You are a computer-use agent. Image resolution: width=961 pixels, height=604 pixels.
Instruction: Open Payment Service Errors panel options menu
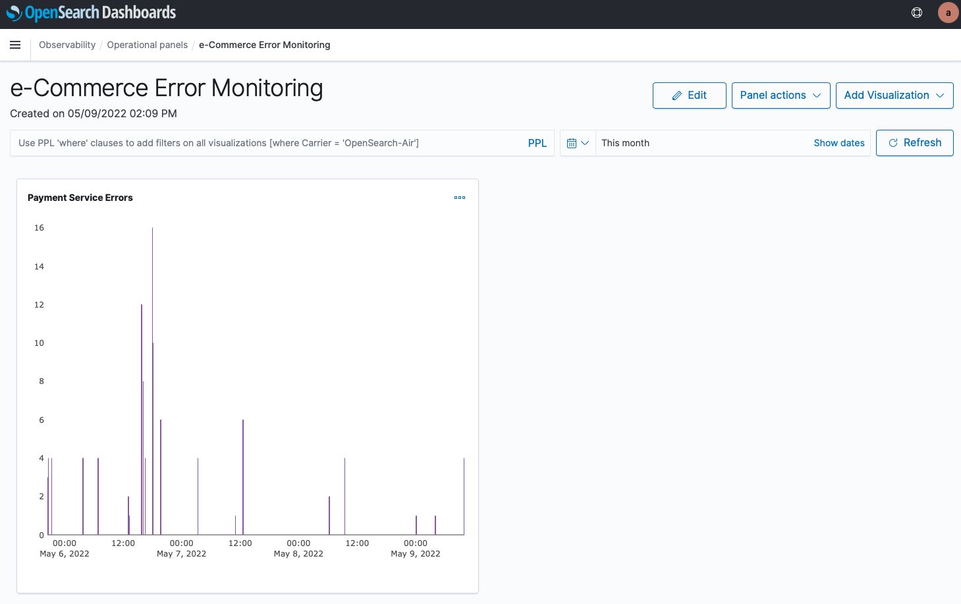coord(460,198)
